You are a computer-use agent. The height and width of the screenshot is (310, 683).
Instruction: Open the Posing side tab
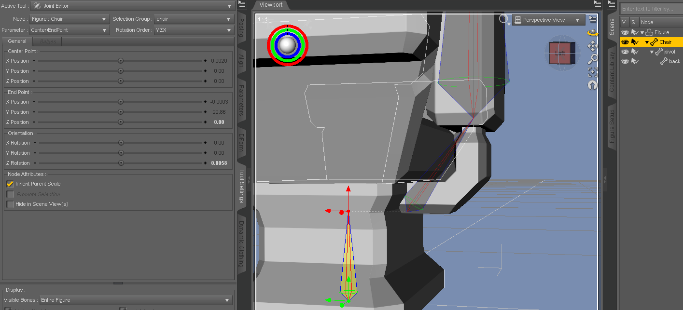tap(242, 27)
